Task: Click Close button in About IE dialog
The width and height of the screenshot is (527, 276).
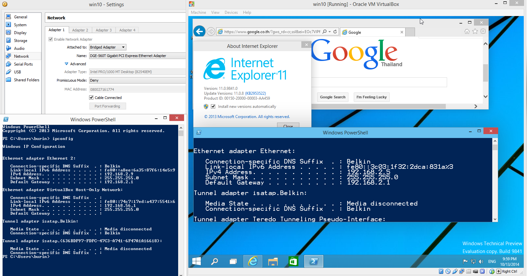Action: point(288,126)
